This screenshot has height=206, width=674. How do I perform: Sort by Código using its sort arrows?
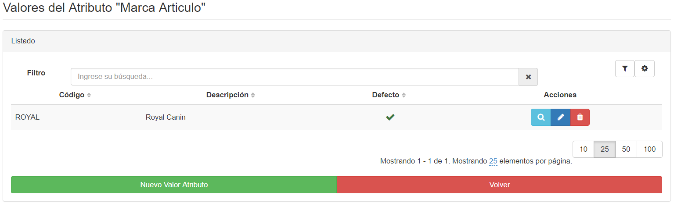89,95
